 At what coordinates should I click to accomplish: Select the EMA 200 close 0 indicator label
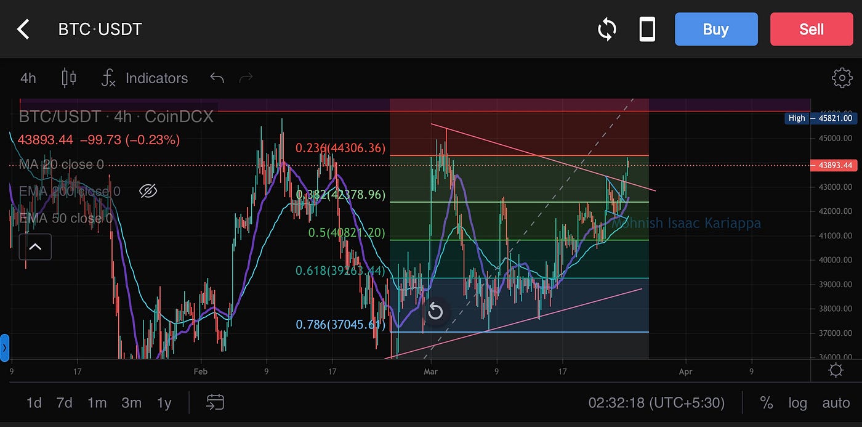pos(70,192)
